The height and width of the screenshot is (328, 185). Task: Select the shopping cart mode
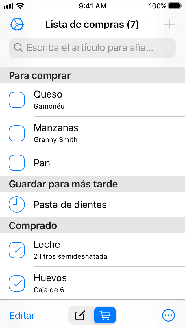tap(105, 316)
